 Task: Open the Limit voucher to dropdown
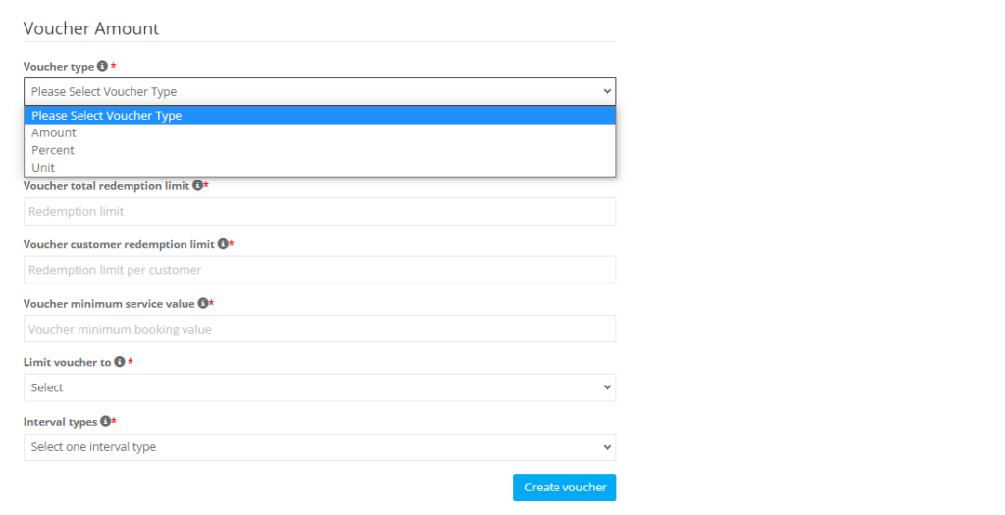(320, 387)
